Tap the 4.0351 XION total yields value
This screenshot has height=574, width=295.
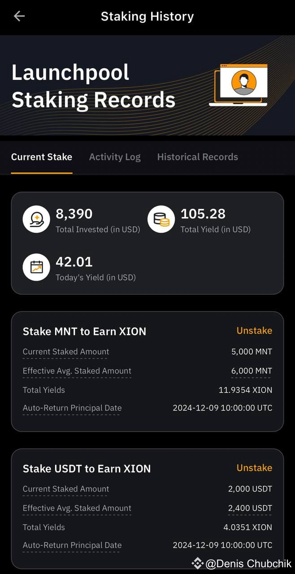tap(247, 527)
